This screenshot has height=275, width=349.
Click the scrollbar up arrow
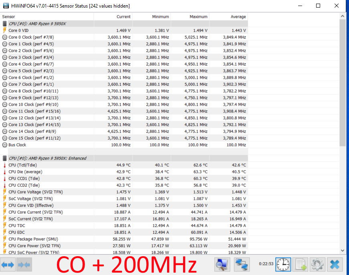point(343,16)
